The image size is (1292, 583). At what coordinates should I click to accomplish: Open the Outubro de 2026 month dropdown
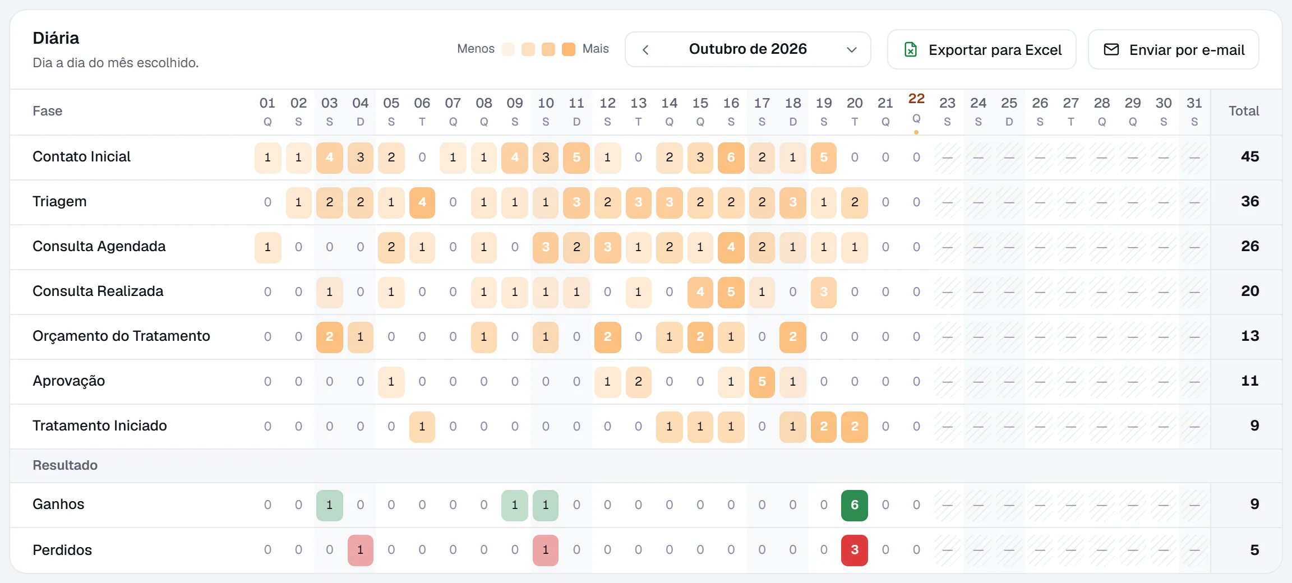747,49
